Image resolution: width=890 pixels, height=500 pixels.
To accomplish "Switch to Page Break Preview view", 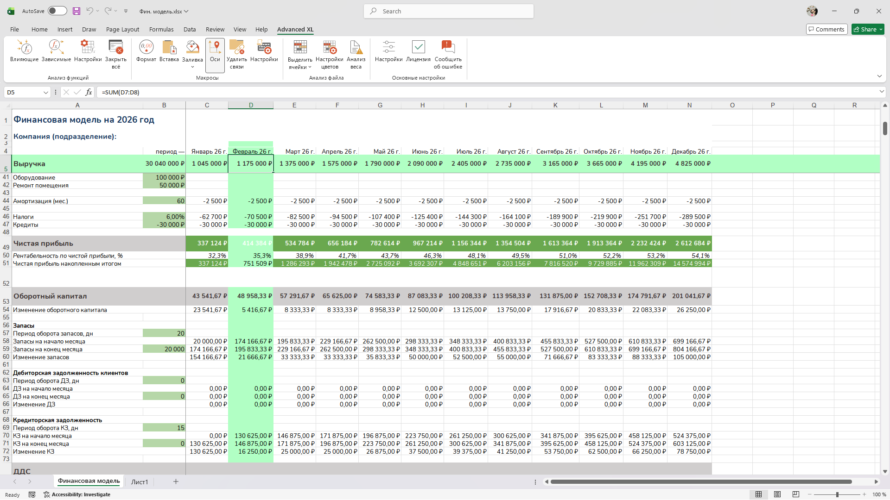I will click(x=796, y=494).
